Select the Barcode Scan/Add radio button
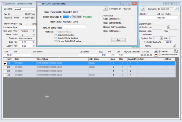 click(x=160, y=55)
